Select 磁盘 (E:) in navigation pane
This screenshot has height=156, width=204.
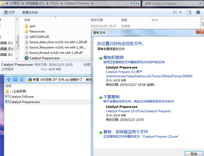click(6, 54)
